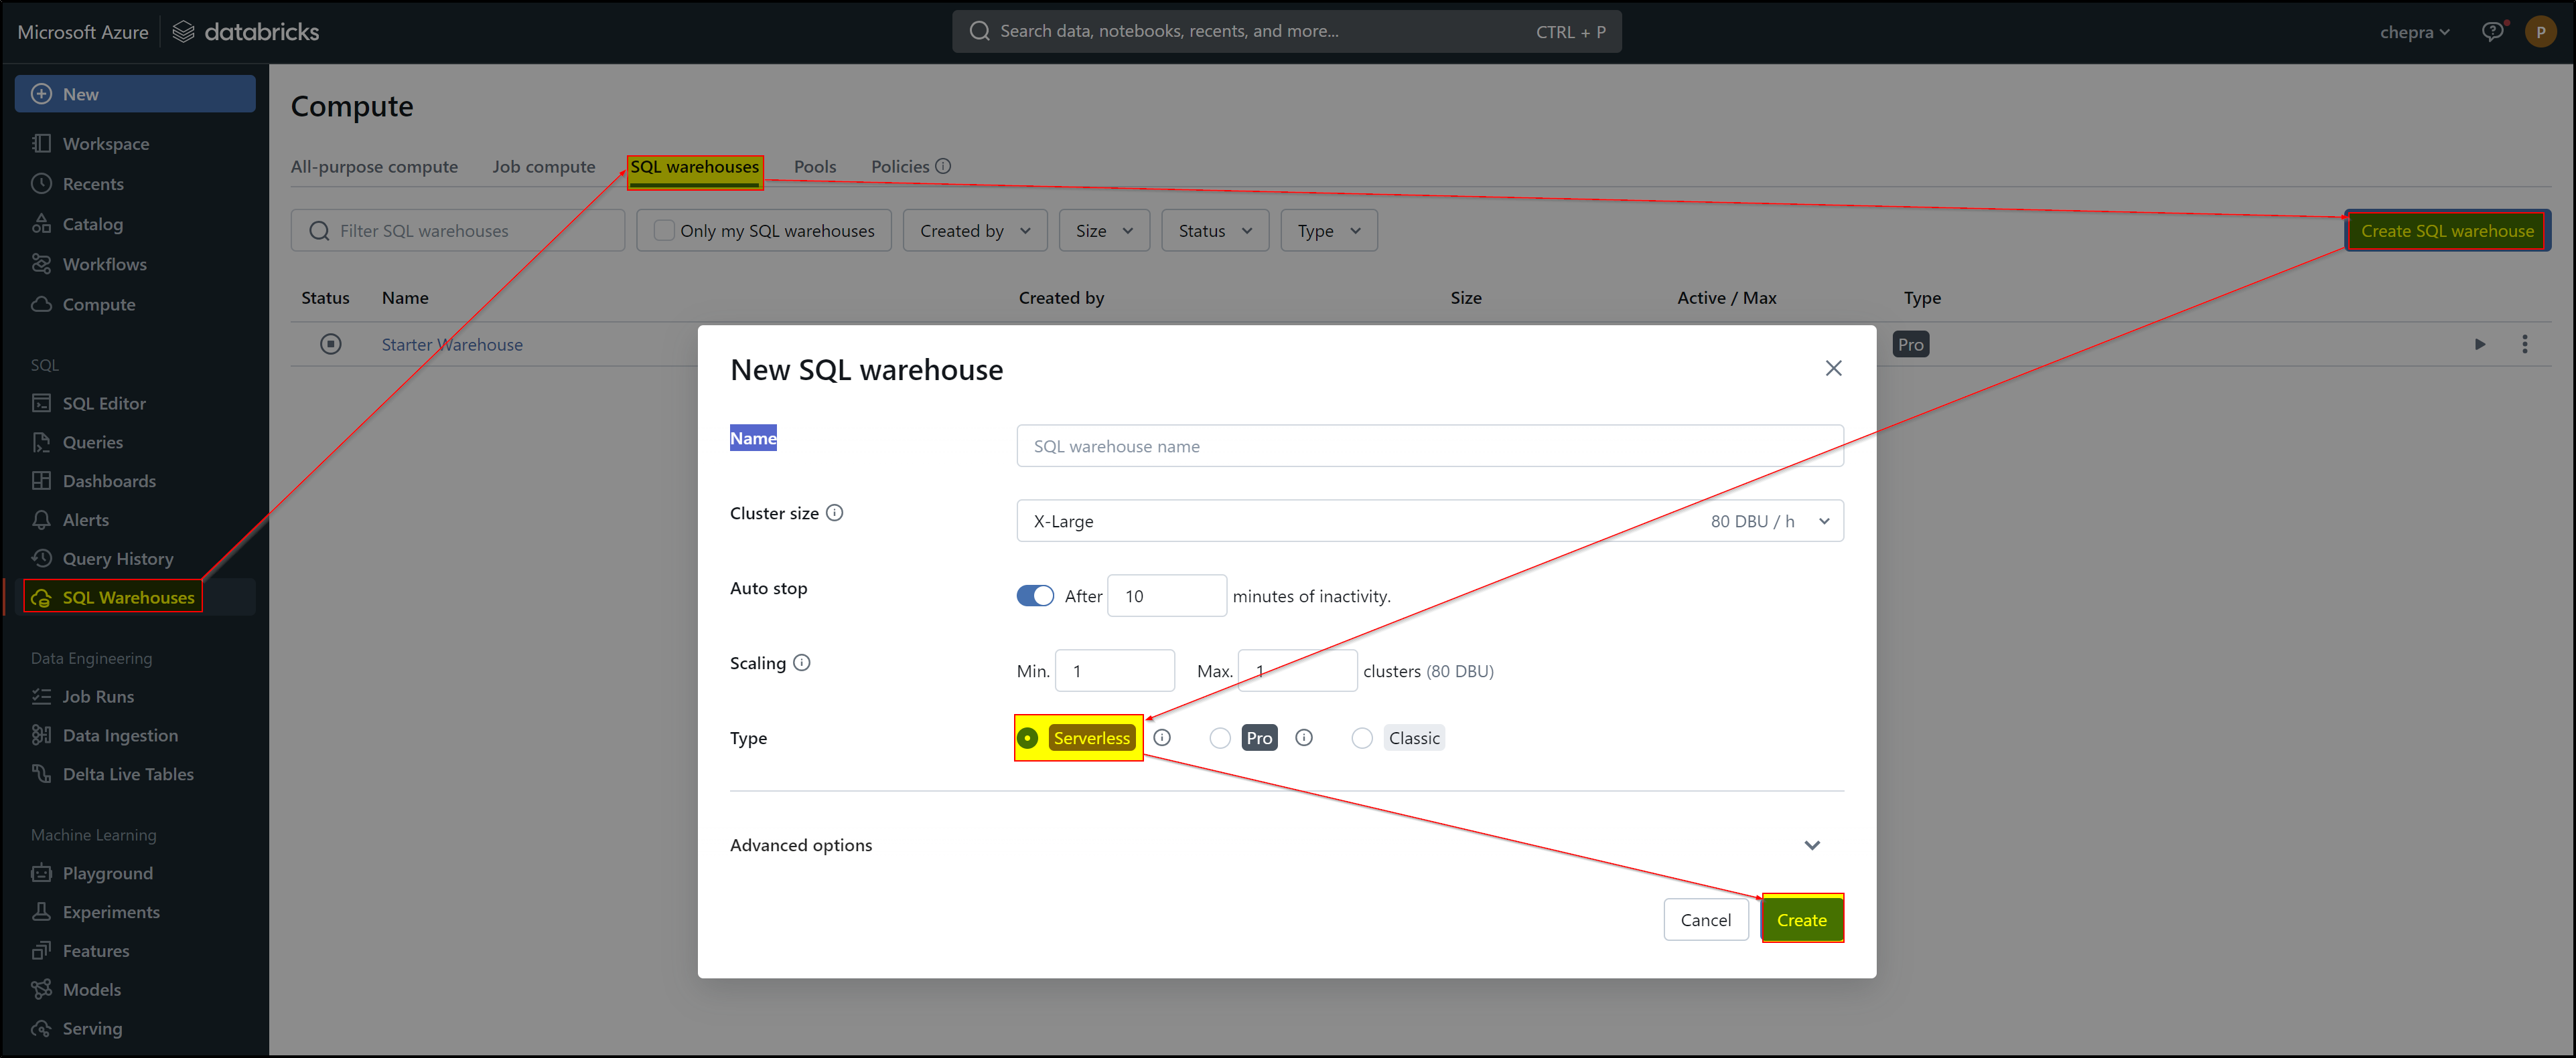Open the Size filter dropdown
Image resolution: width=2576 pixels, height=1058 pixels.
point(1105,230)
